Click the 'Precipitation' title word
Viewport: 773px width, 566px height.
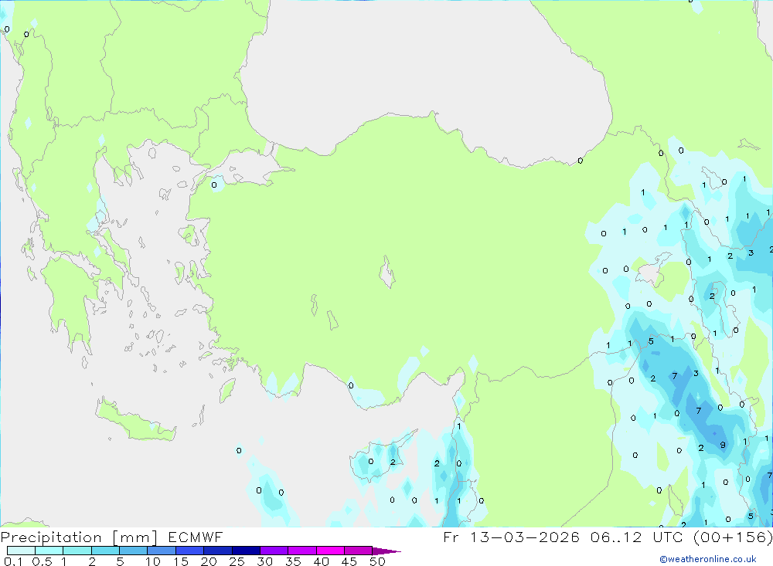(51, 537)
